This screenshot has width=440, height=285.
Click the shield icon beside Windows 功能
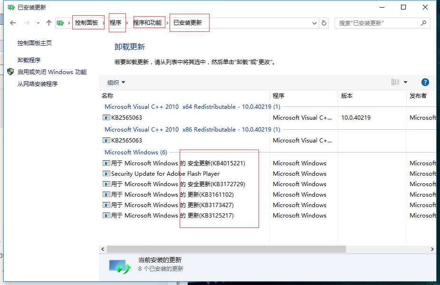click(x=10, y=72)
